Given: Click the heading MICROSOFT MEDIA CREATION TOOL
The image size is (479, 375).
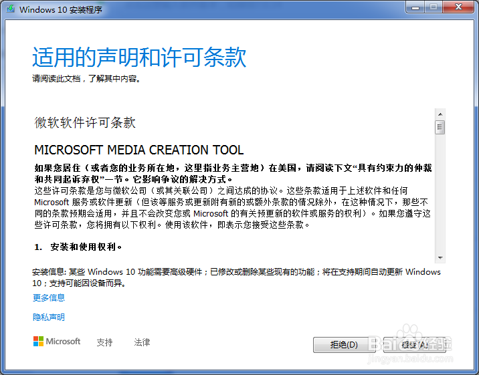Looking at the screenshot, I should 139,150.
